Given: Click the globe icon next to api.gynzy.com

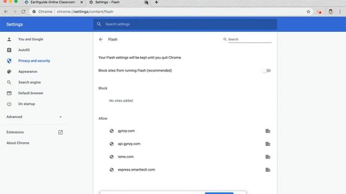Looking at the screenshot, I should [x=112, y=144].
